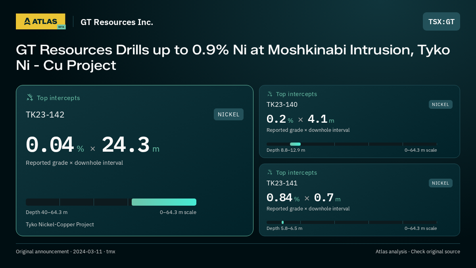Viewport: 476px width, 268px height.
Task: Click 'Depth 8.8–12.9 m' label
Action: (286, 150)
